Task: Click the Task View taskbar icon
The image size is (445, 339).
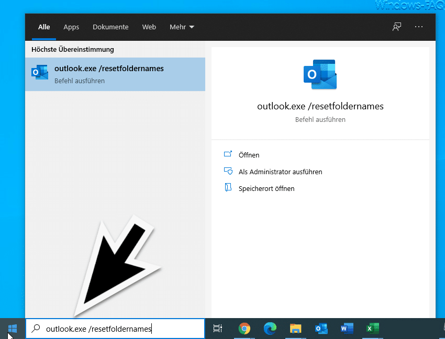Action: click(x=217, y=329)
